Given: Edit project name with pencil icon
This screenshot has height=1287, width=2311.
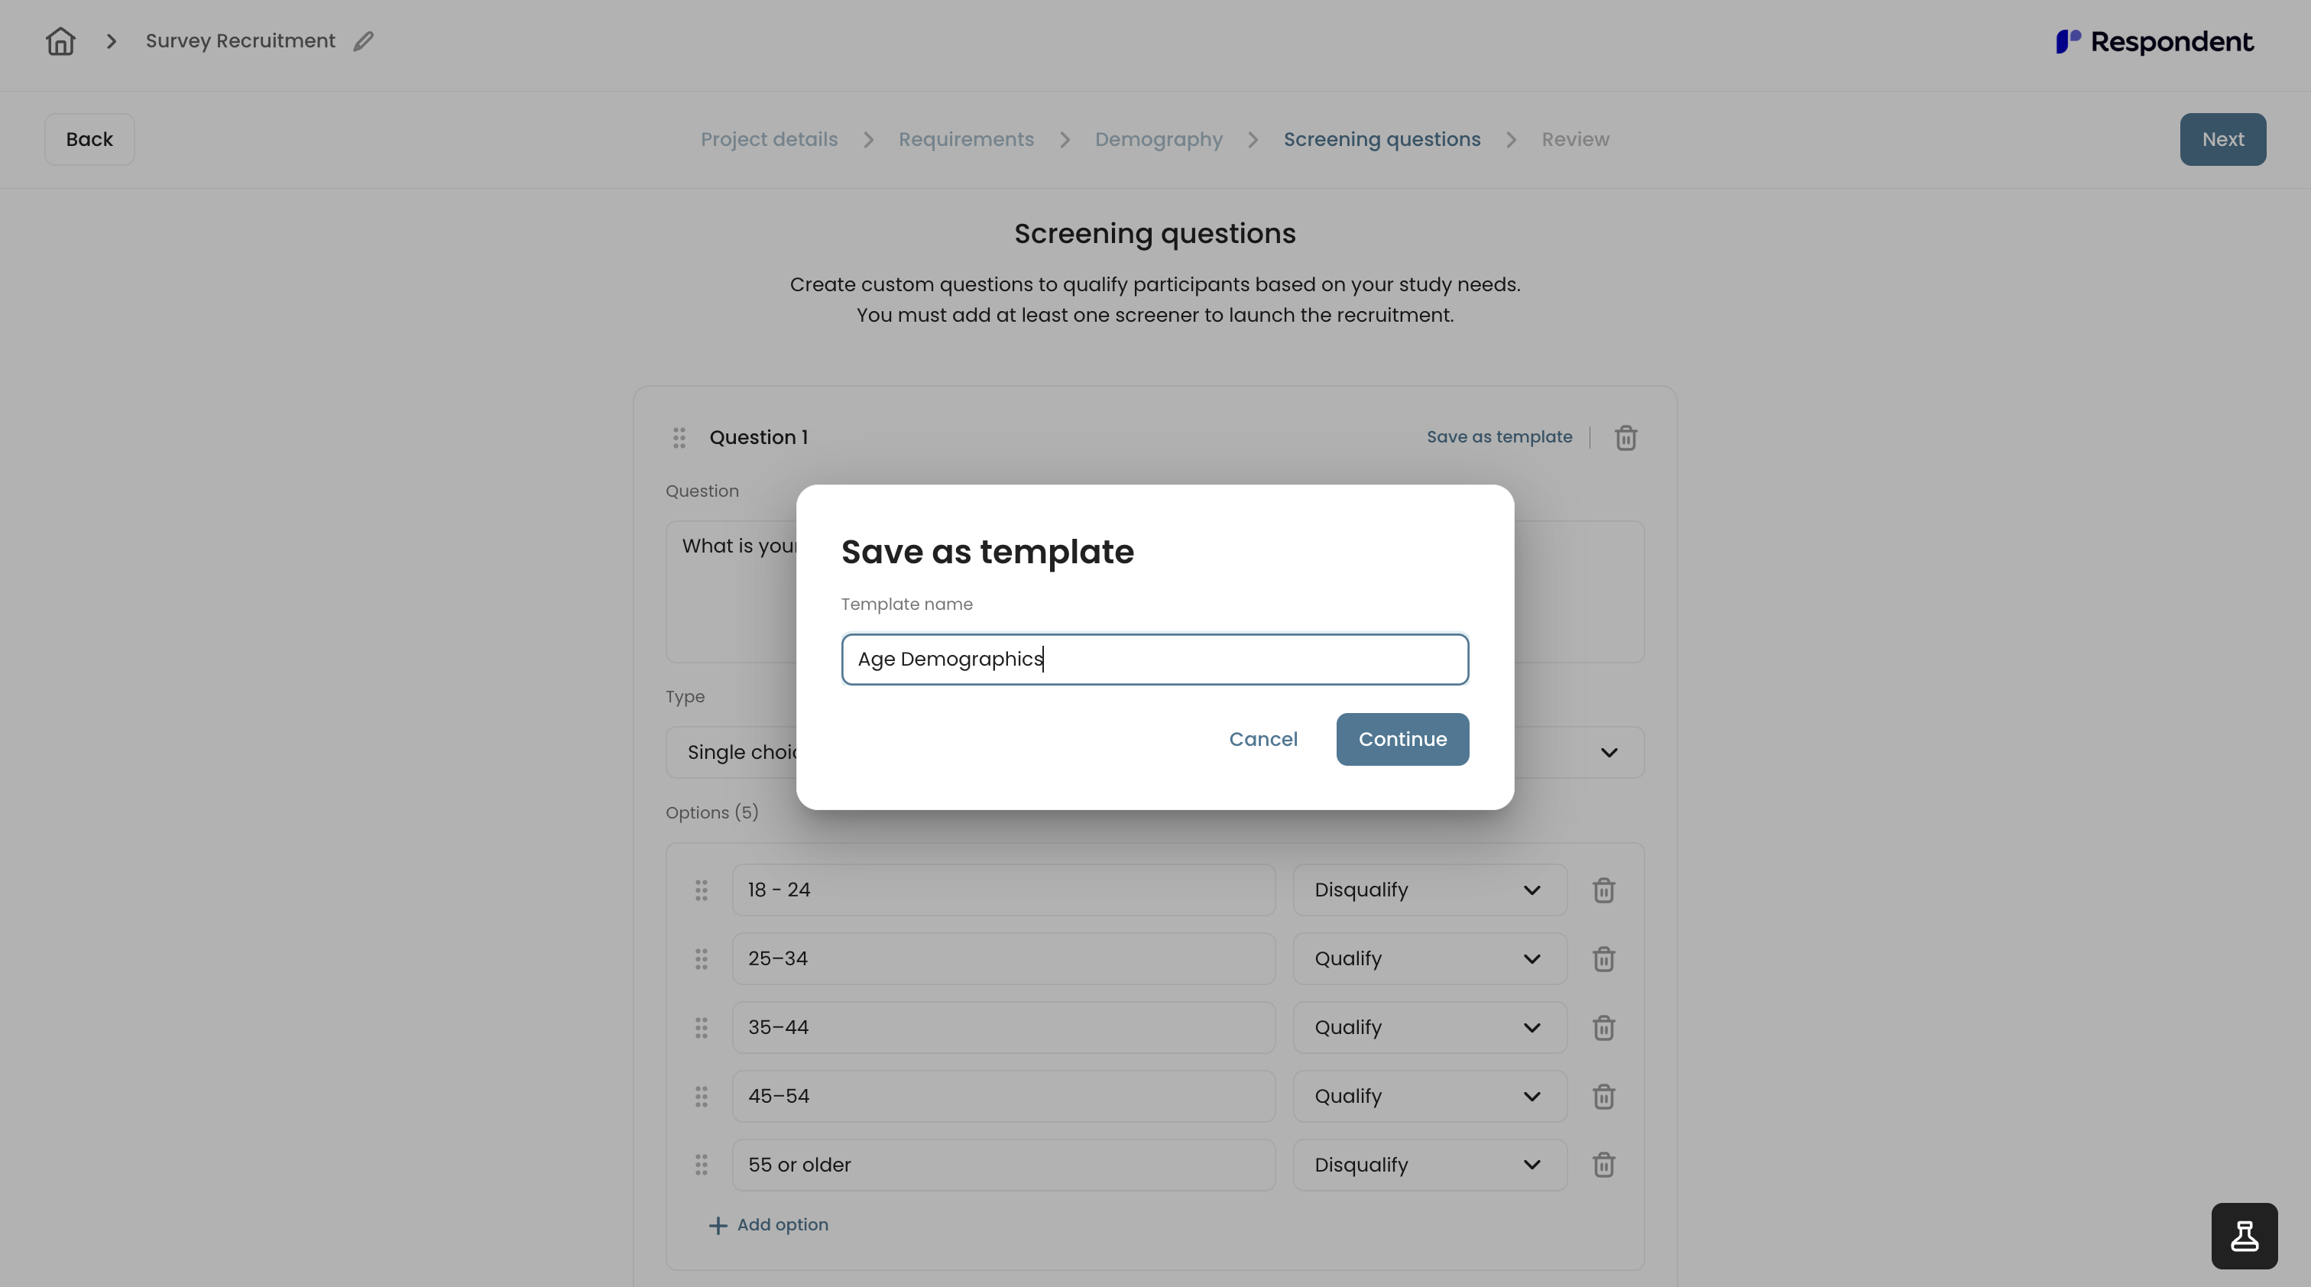Looking at the screenshot, I should tap(363, 41).
